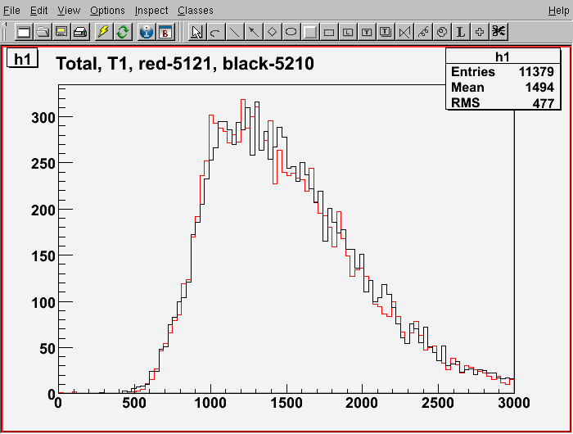573x434 pixels.
Task: Select the CurlyLine drawing tool
Action: 423,32
